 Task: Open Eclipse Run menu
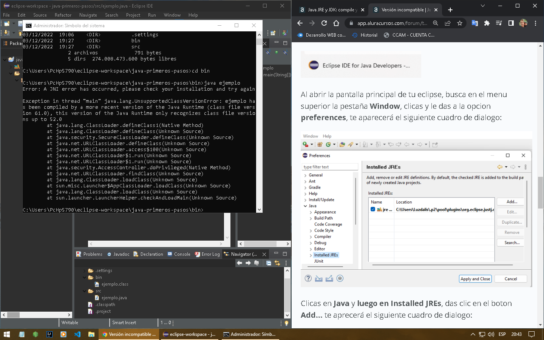pyautogui.click(x=152, y=15)
